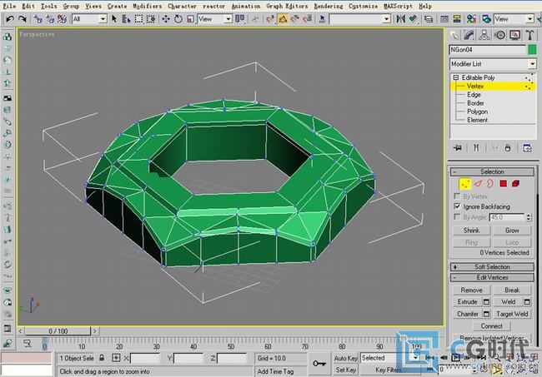The image size is (542, 377).
Task: Click the Pin Stack icon
Action: point(457,148)
